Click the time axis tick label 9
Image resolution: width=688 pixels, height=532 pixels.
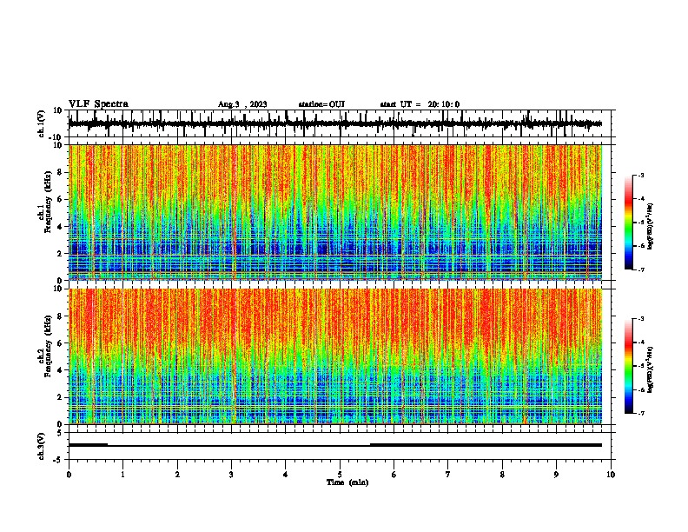pos(556,474)
